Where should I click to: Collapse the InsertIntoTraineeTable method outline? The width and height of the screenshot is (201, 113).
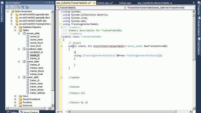62,46
